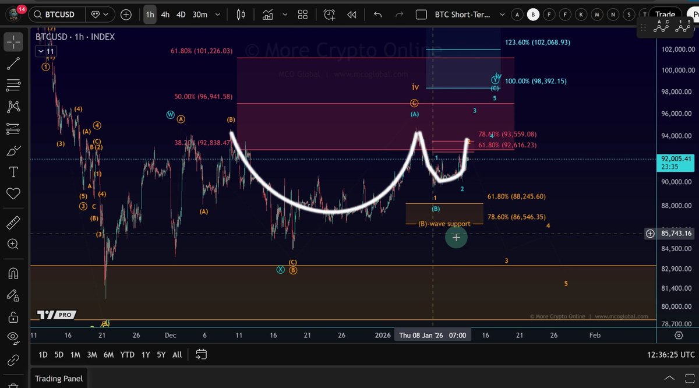
Task: Set range to 1M
Action: 75,354
